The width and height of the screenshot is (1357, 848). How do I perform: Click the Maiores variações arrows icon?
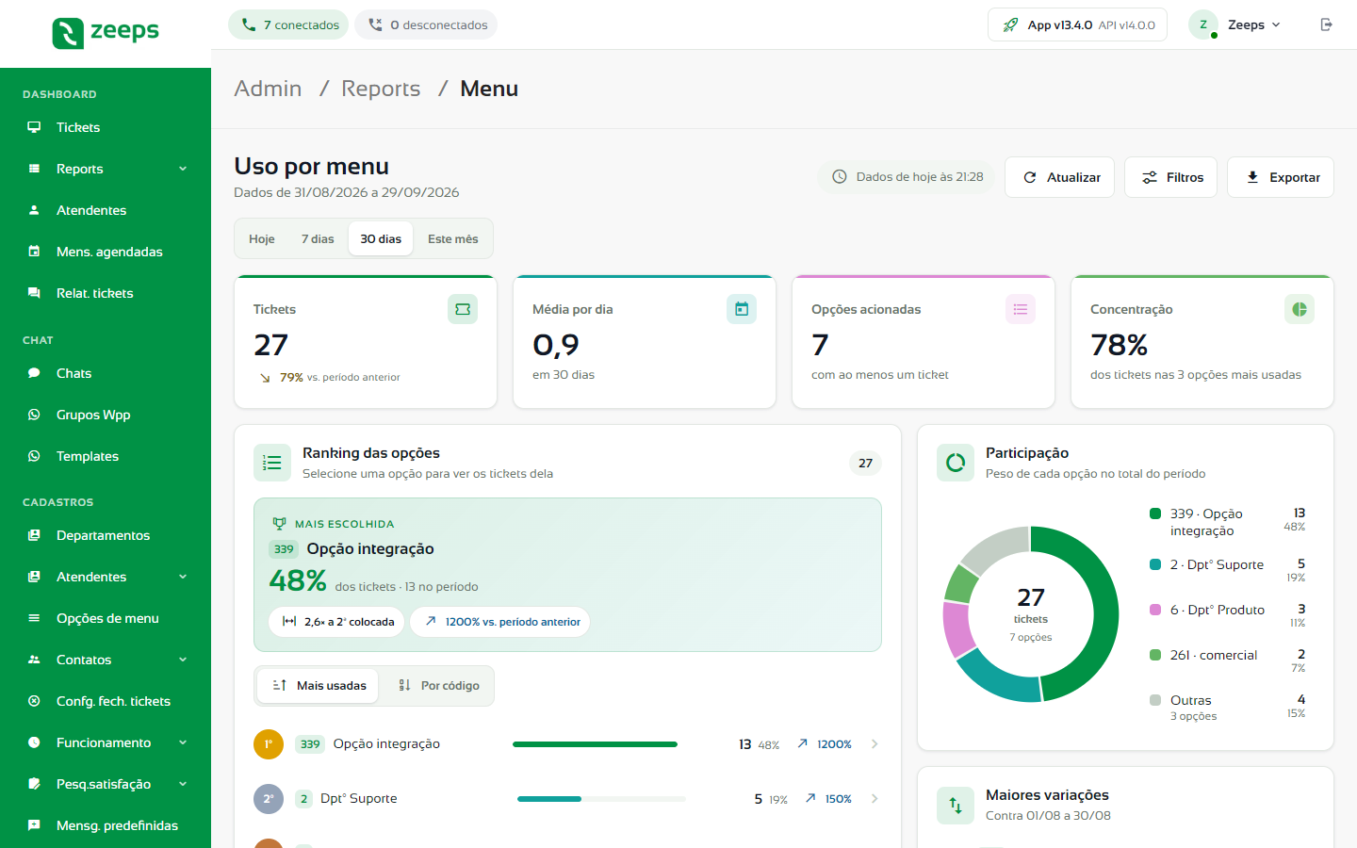point(956,805)
